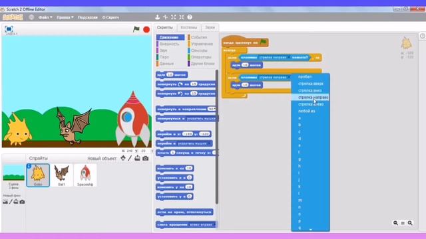The height and width of the screenshot is (239, 426).
Task: Take new backdrop from camera
Action: (22, 202)
